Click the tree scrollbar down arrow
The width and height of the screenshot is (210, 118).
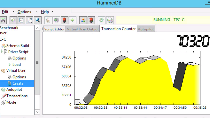[x=37, y=112]
